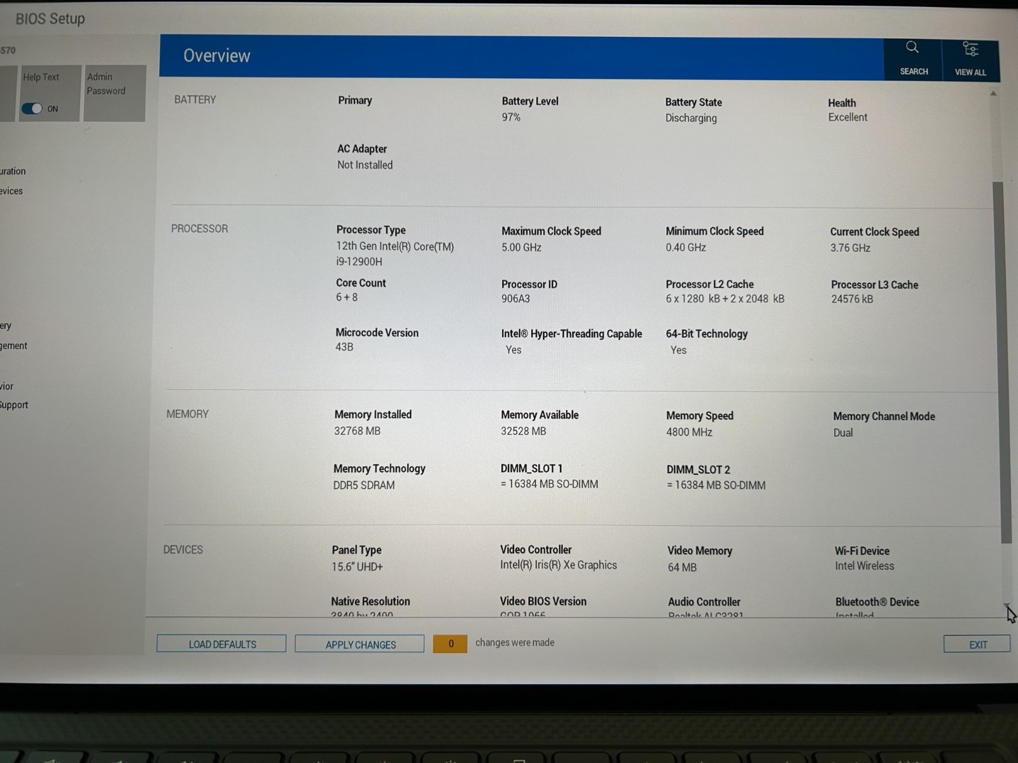This screenshot has height=763, width=1018.
Task: Click the Panel Type 15.6" UHD+ value
Action: [357, 567]
